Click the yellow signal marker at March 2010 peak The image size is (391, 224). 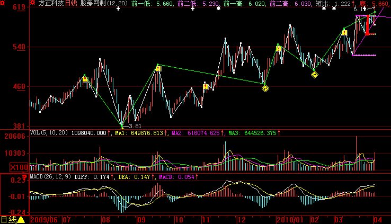click(344, 33)
